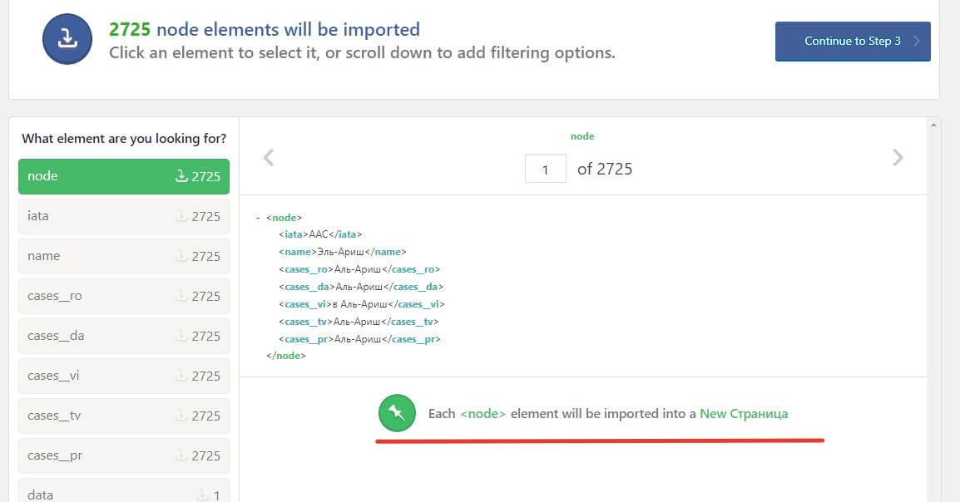Select the name element
The image size is (960, 502).
coord(123,256)
